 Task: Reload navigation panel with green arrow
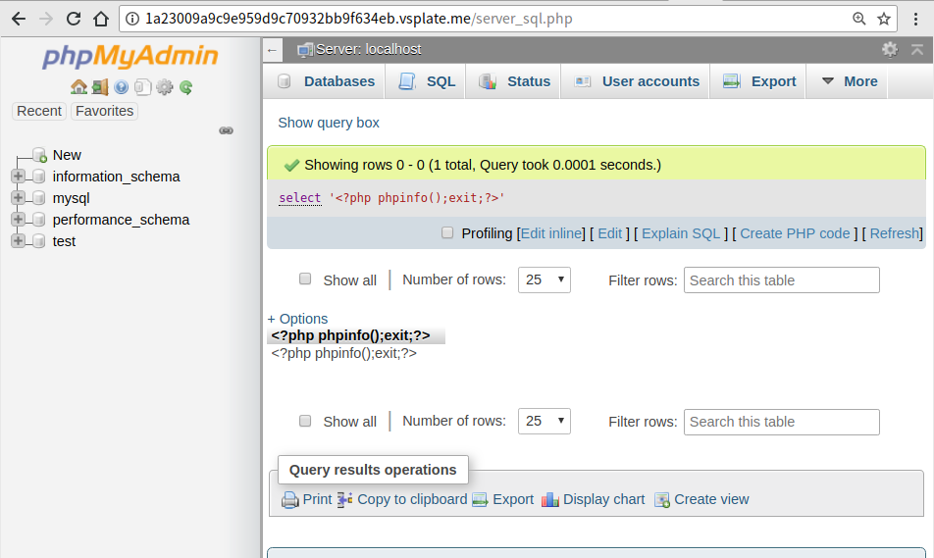coord(185,87)
